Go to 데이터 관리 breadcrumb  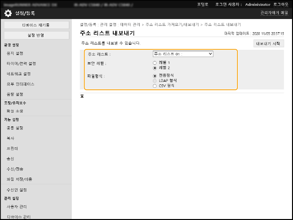(131, 24)
